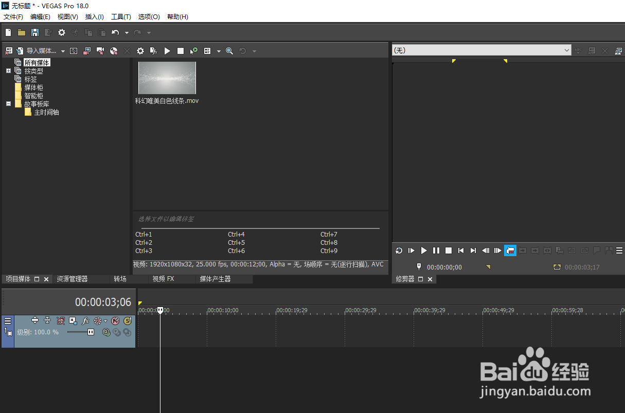The height and width of the screenshot is (413, 625).
Task: Open track FX on video track 1
Action: click(86, 320)
